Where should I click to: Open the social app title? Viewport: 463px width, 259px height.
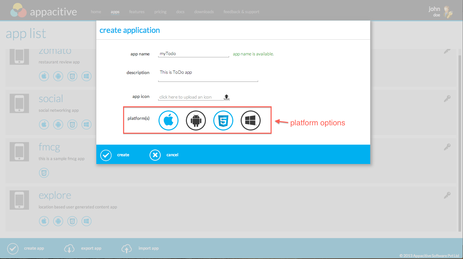pyautogui.click(x=51, y=99)
